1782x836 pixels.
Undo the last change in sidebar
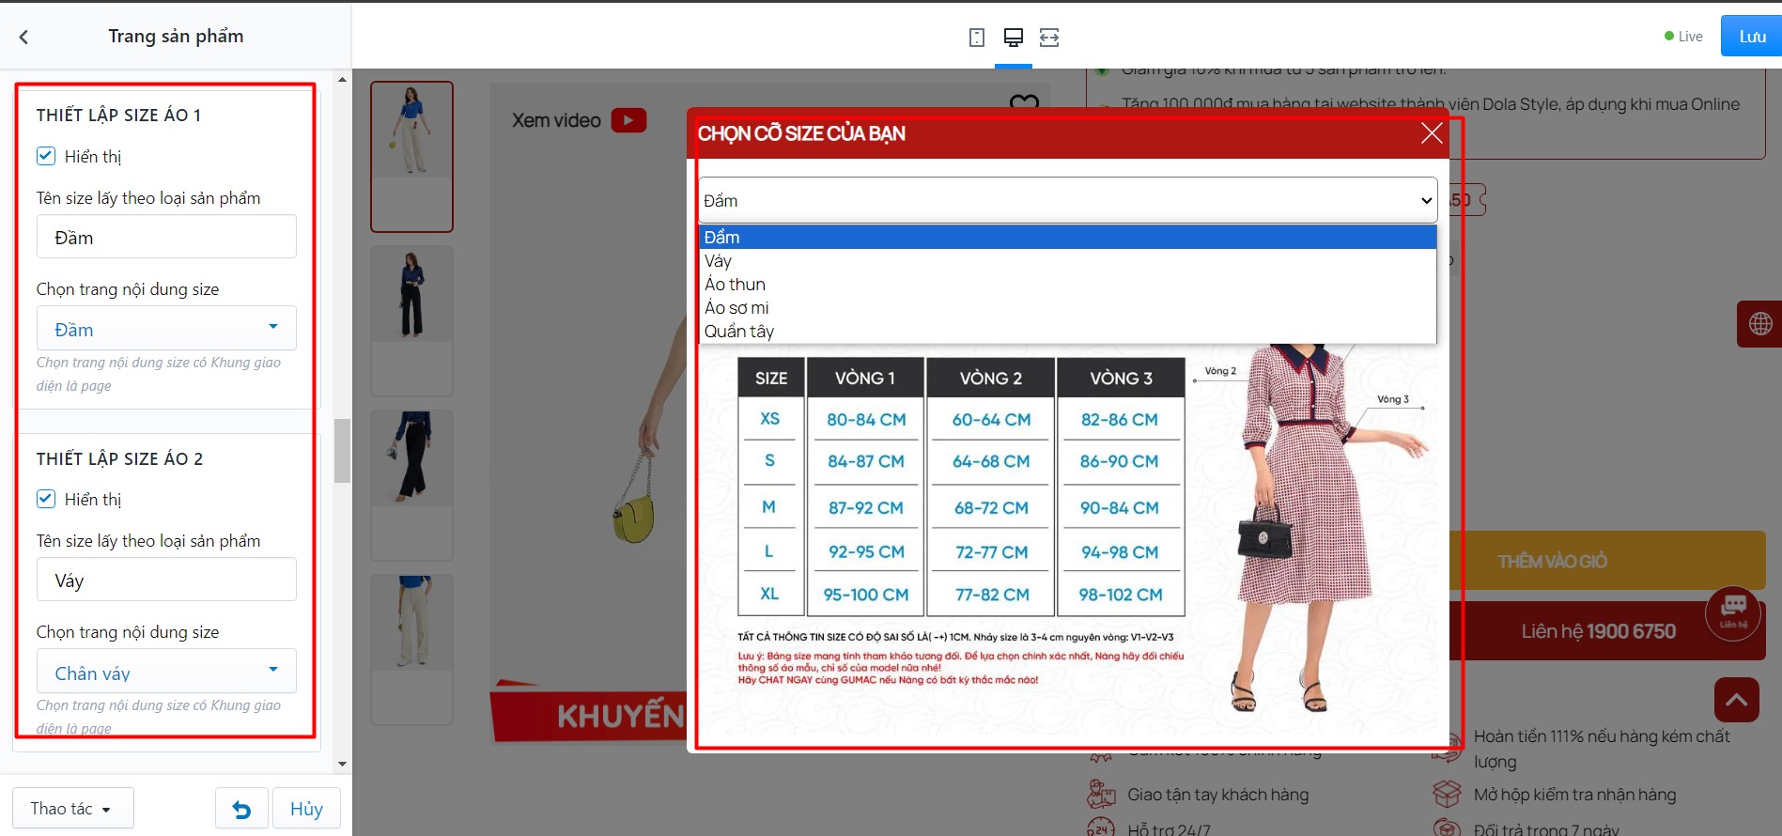(x=241, y=809)
